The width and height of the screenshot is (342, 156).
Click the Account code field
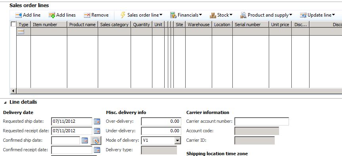click(x=257, y=131)
